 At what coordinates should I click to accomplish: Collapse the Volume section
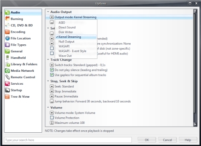pos(48,107)
